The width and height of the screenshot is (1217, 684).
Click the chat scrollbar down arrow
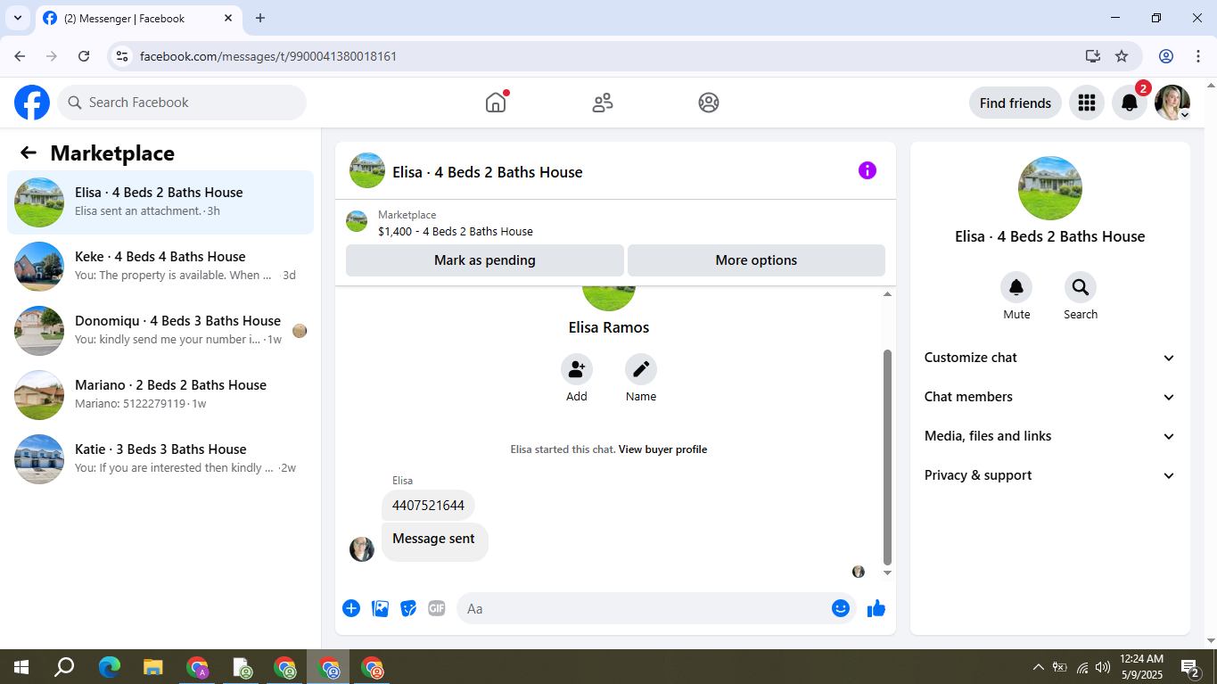coord(887,573)
